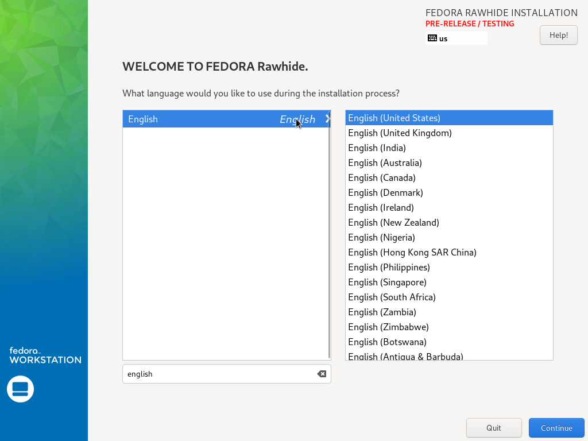This screenshot has height=441, width=588.
Task: Click the Fedora Workstation round logo icon
Action: pyautogui.click(x=20, y=389)
